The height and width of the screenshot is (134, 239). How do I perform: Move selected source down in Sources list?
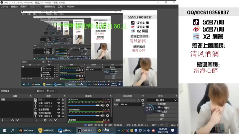(55, 120)
